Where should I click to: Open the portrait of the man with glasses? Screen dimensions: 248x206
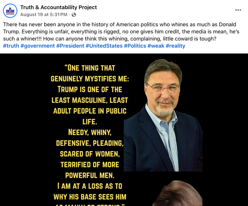[163, 115]
